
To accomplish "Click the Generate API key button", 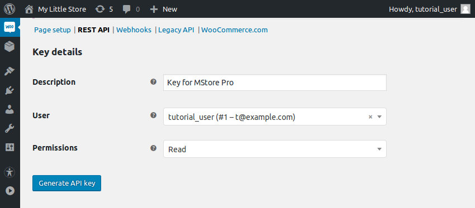I will (x=66, y=183).
